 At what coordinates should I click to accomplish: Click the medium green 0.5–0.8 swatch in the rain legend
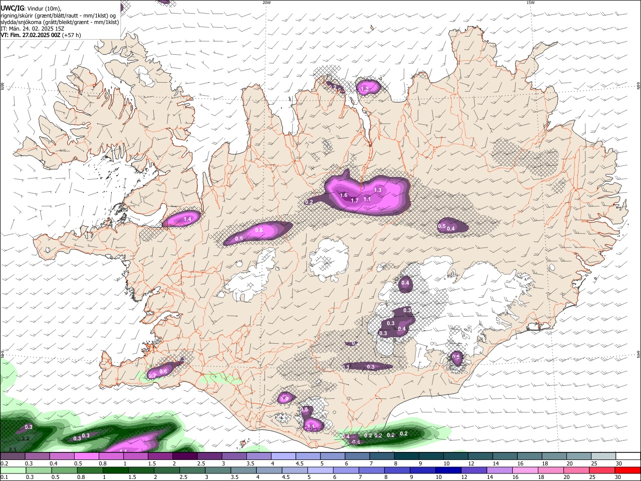65,470
